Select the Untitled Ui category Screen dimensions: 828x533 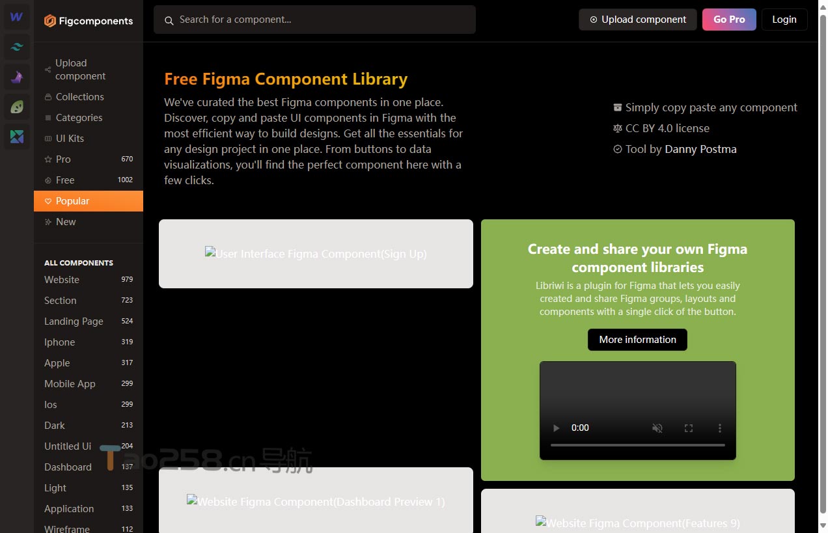pos(89,446)
